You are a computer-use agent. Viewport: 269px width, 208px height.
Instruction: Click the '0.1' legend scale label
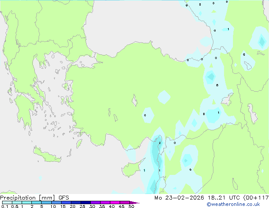tap(5, 206)
